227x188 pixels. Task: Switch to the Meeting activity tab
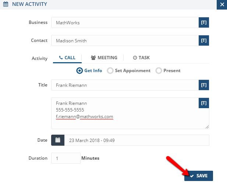(104, 58)
